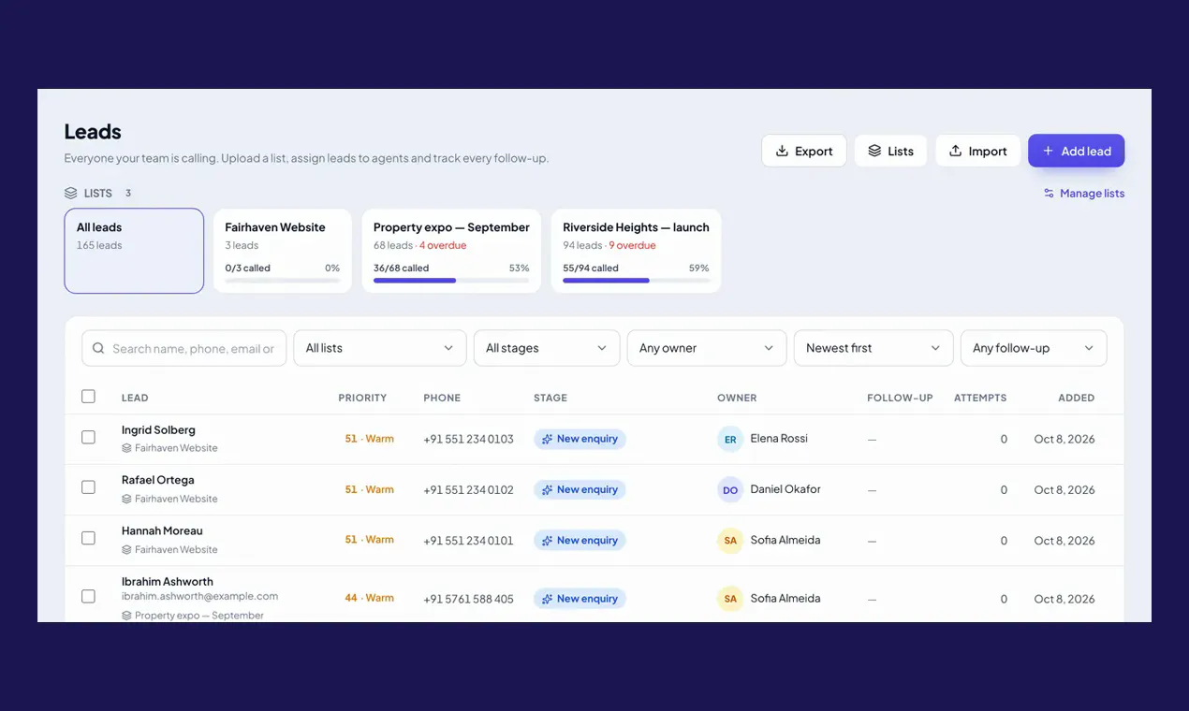Viewport: 1189px width, 711px height.
Task: Click list icon under Rafael Ortega's name
Action: tap(126, 499)
